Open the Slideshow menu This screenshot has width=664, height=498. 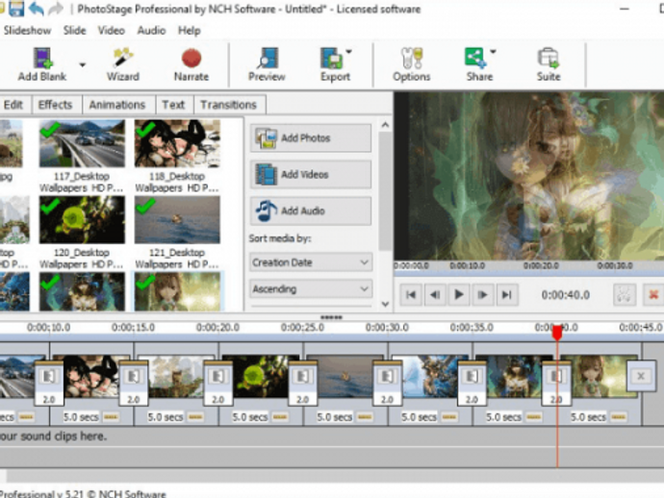pos(27,31)
